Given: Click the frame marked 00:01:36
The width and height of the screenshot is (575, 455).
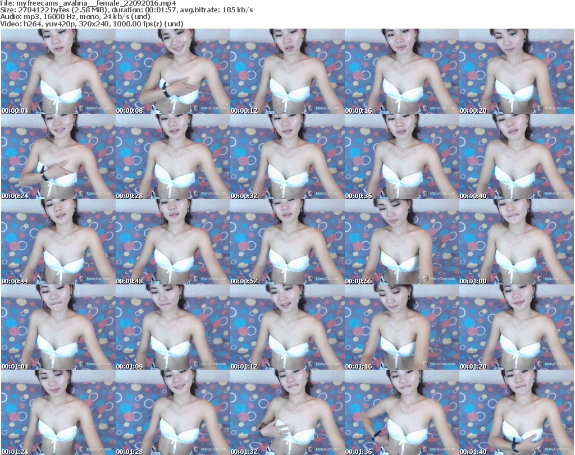Looking at the screenshot, I should (x=401, y=412).
